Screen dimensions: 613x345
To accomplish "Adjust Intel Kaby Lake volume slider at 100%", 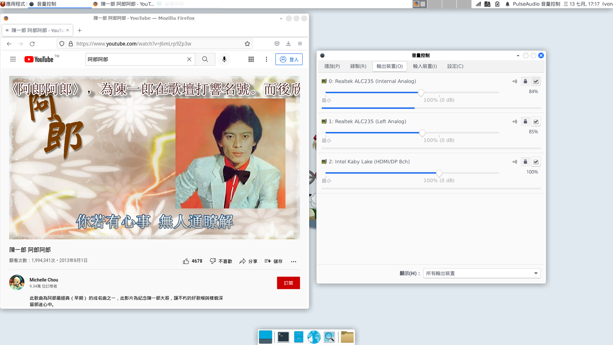I will pyautogui.click(x=439, y=173).
